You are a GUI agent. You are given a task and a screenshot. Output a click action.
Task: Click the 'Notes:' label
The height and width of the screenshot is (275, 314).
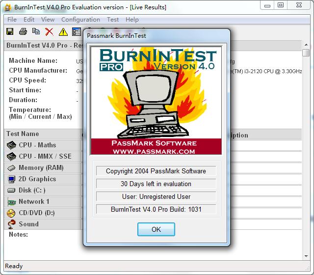click(18, 235)
